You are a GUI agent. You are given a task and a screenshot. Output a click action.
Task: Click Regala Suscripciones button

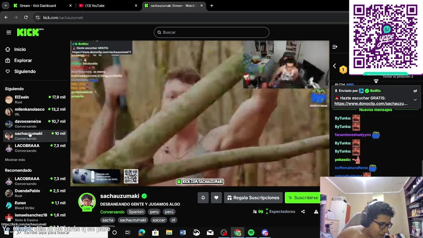[253, 198]
